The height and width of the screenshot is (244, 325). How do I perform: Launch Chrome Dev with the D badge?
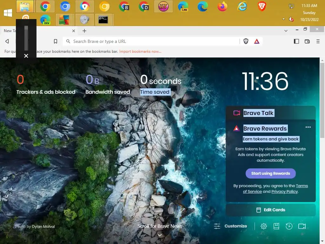[144, 6]
